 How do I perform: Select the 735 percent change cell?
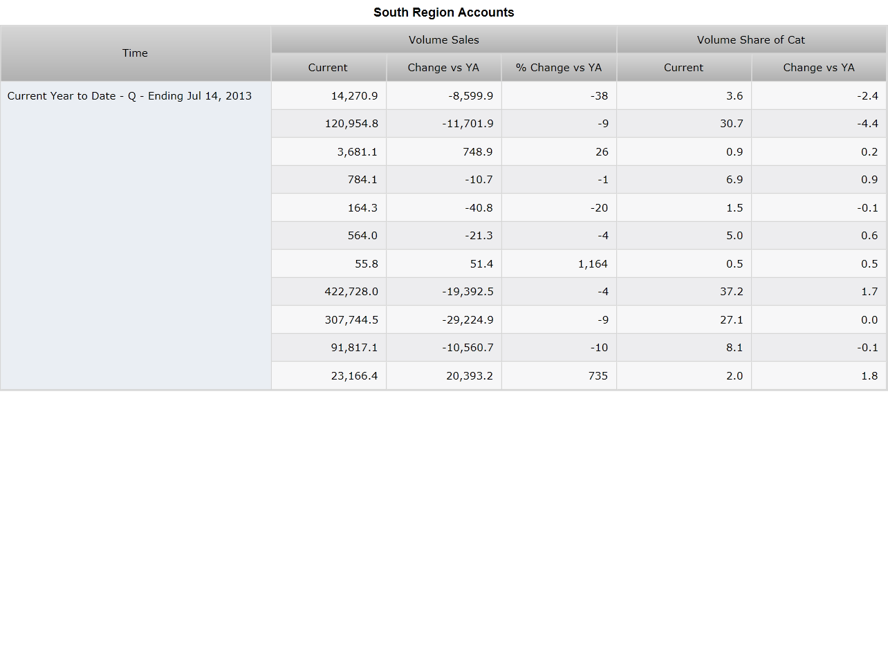(x=559, y=376)
